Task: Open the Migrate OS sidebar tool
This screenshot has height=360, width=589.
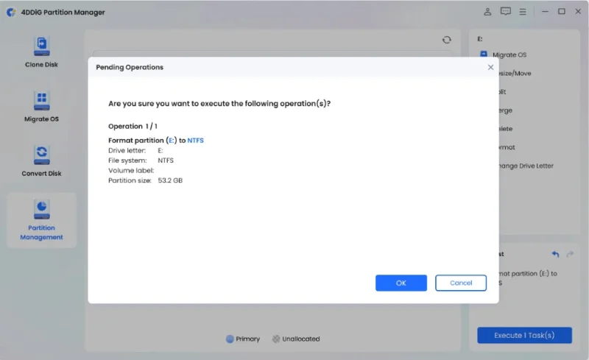Action: pos(41,107)
